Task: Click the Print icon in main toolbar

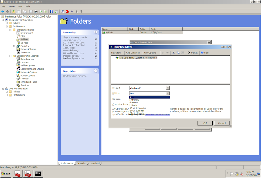Action: (36, 11)
